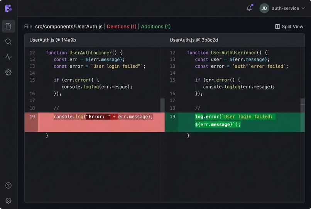Select the UserAuth.js @ 1f4a9b header
Image resolution: width=311 pixels, height=209 pixels.
pos(53,40)
